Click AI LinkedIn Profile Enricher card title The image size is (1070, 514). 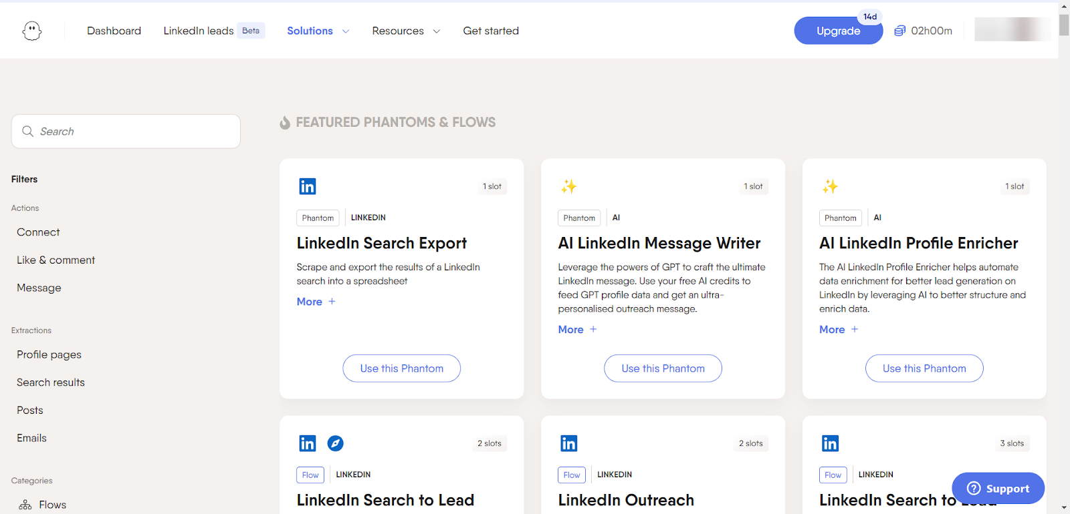[919, 243]
